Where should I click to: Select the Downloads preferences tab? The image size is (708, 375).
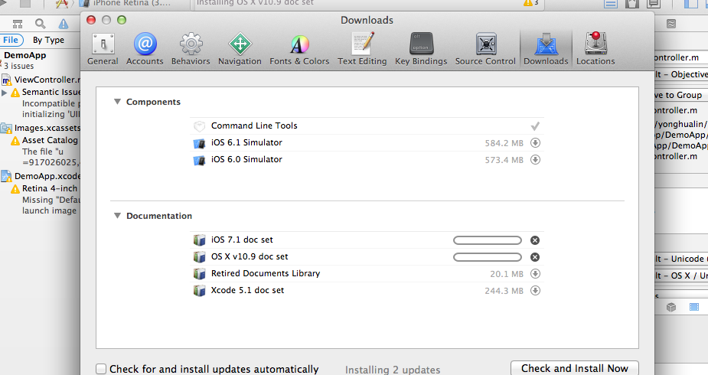pos(546,50)
